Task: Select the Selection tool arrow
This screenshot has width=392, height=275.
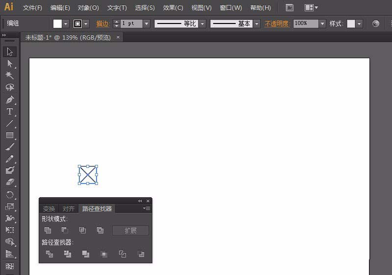Action: coord(10,52)
